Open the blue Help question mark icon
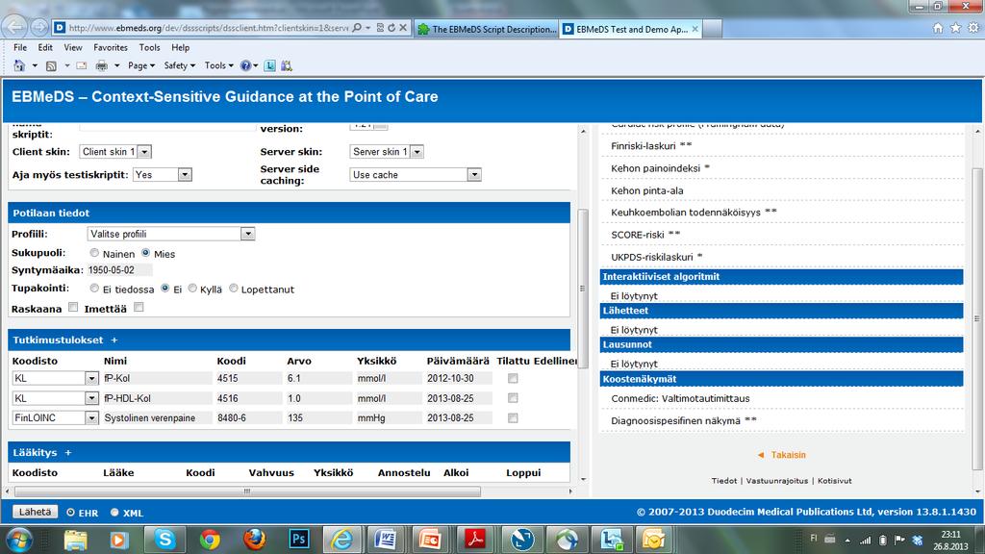985x554 pixels. [x=245, y=65]
